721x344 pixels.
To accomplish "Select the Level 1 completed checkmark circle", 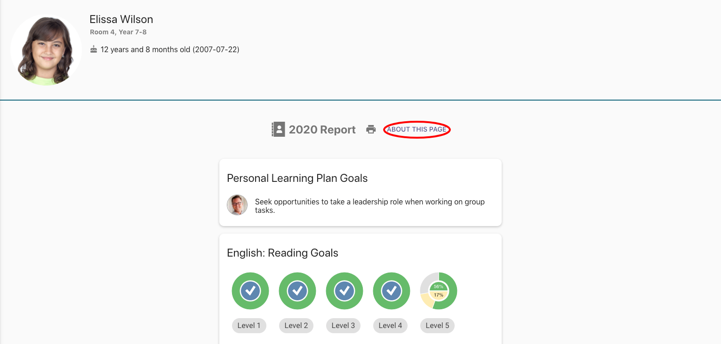I will (x=250, y=291).
